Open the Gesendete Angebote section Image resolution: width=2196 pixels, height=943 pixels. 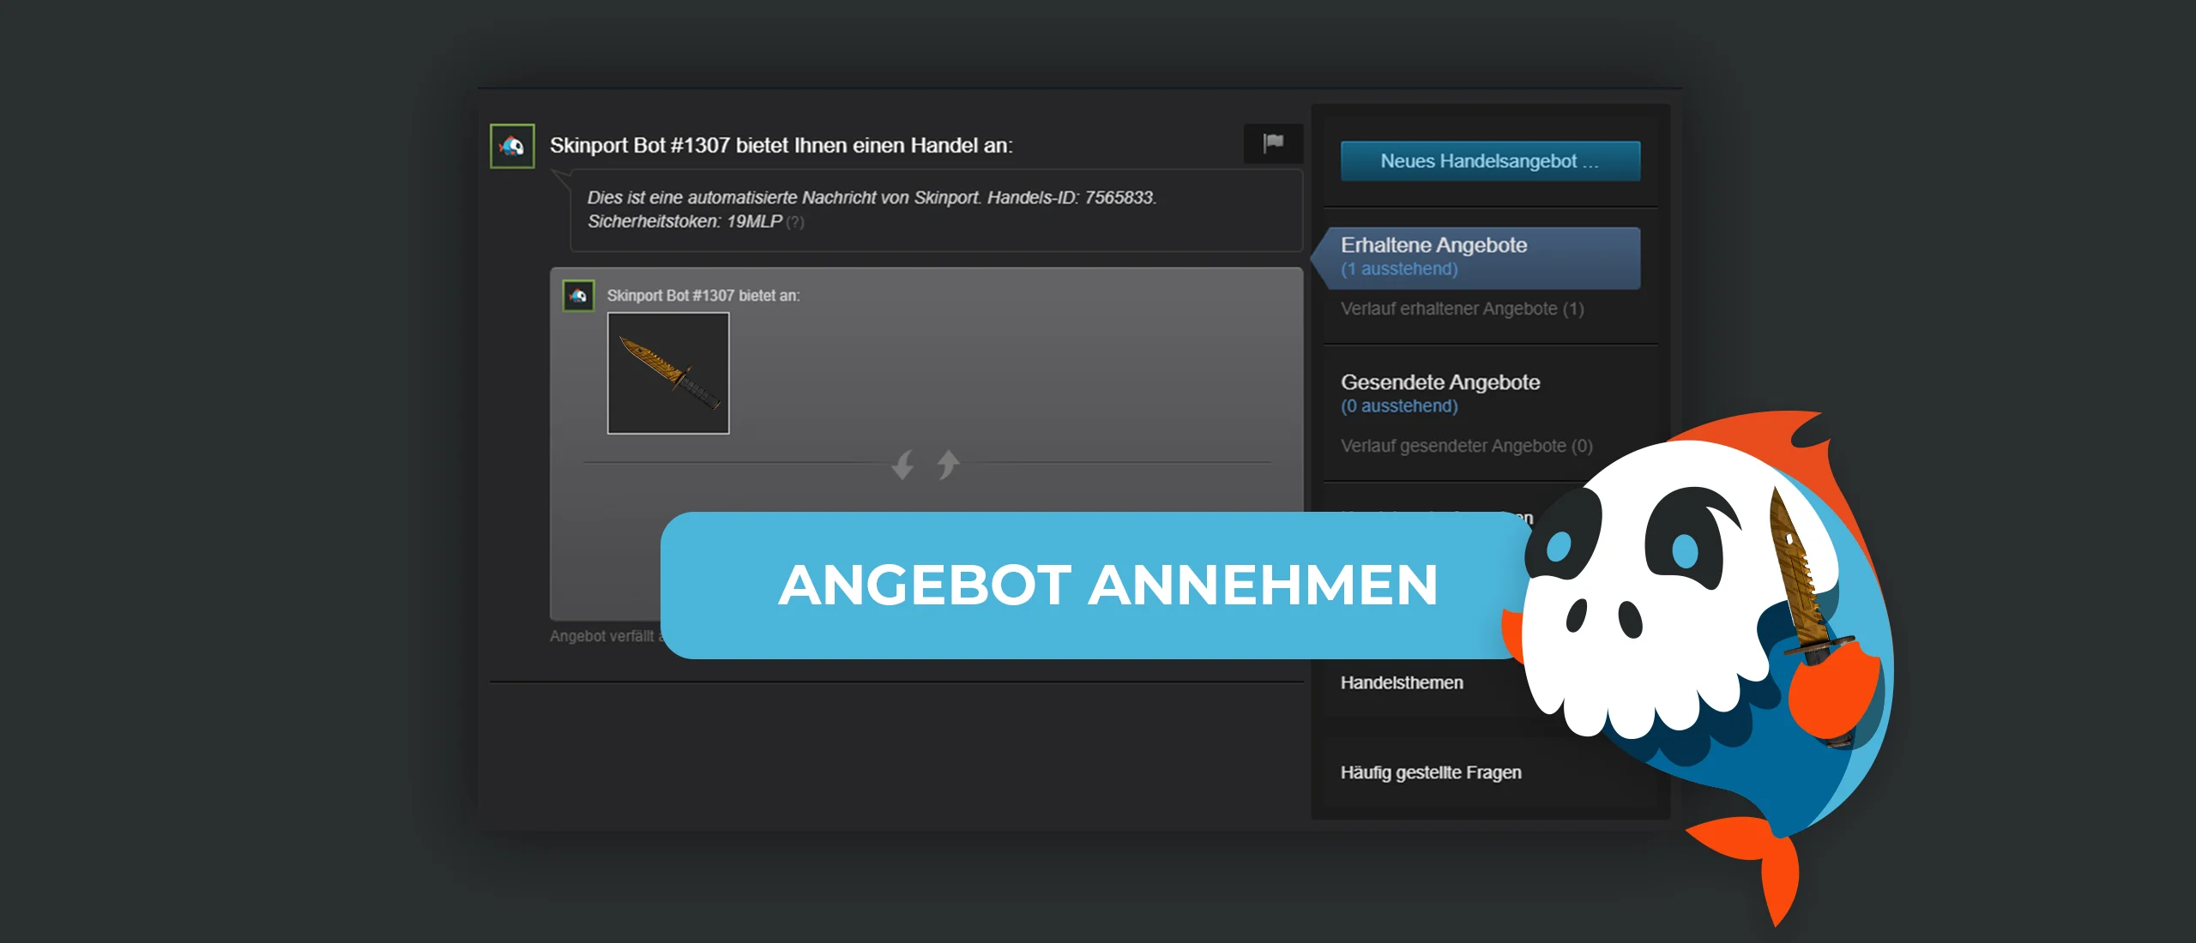click(x=1439, y=382)
